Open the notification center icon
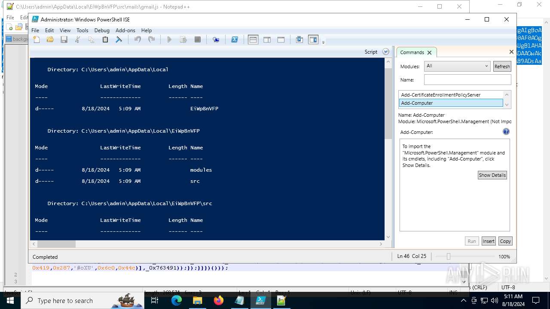Image resolution: width=550 pixels, height=309 pixels. [536, 300]
